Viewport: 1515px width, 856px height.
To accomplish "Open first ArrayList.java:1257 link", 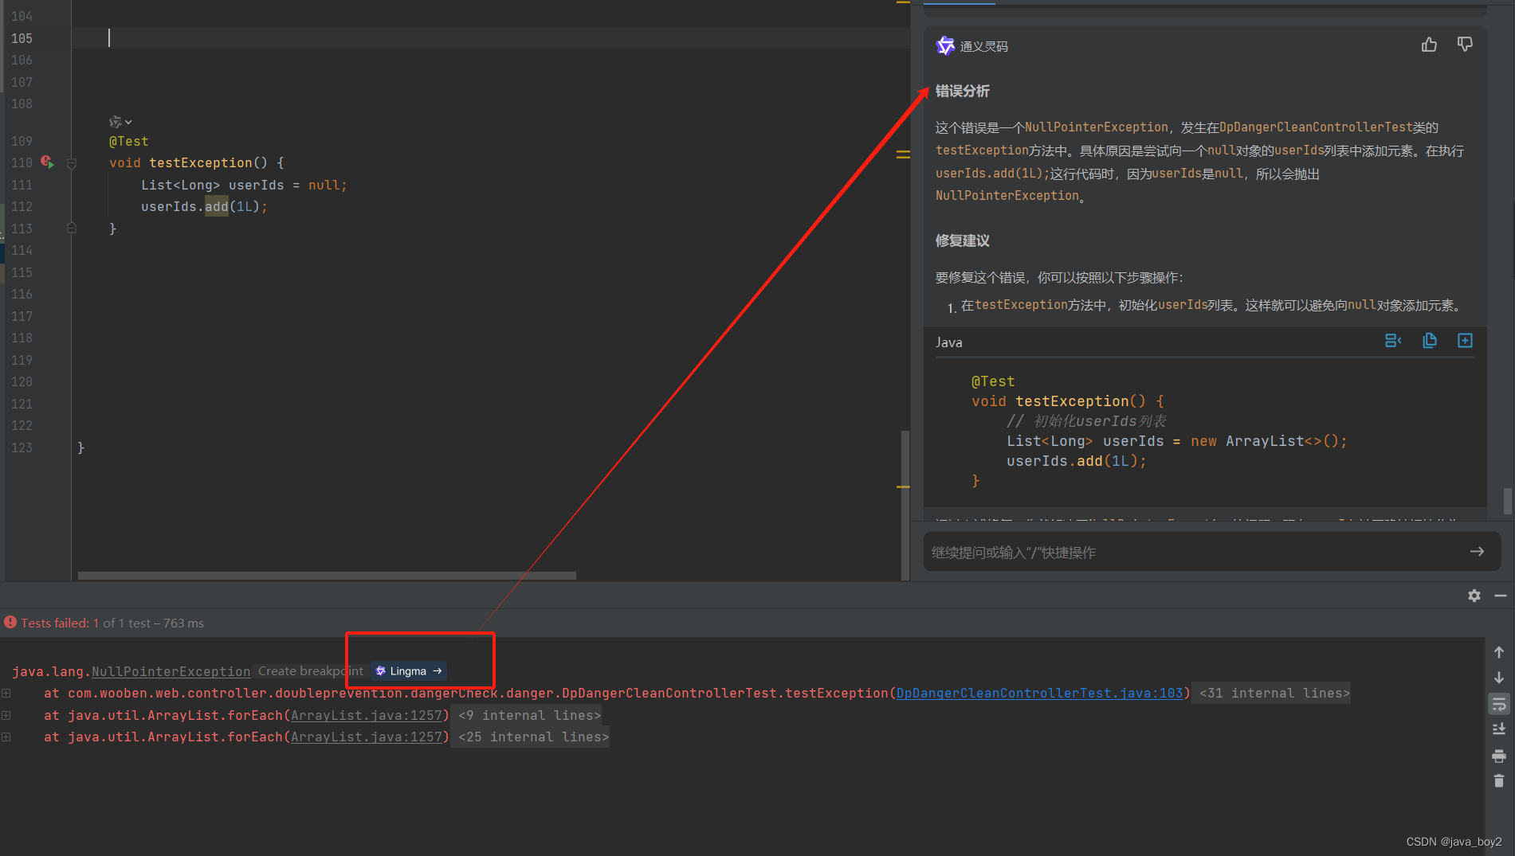I will coord(366,716).
